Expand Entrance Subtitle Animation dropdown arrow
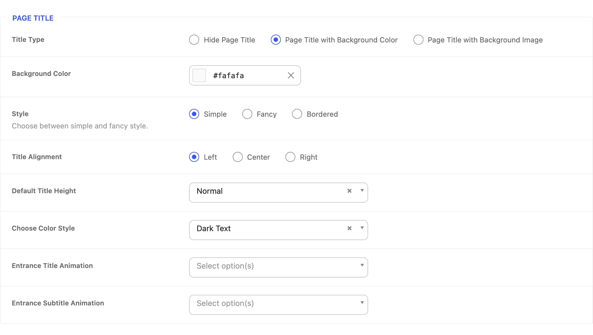The image size is (593, 335). tap(362, 303)
